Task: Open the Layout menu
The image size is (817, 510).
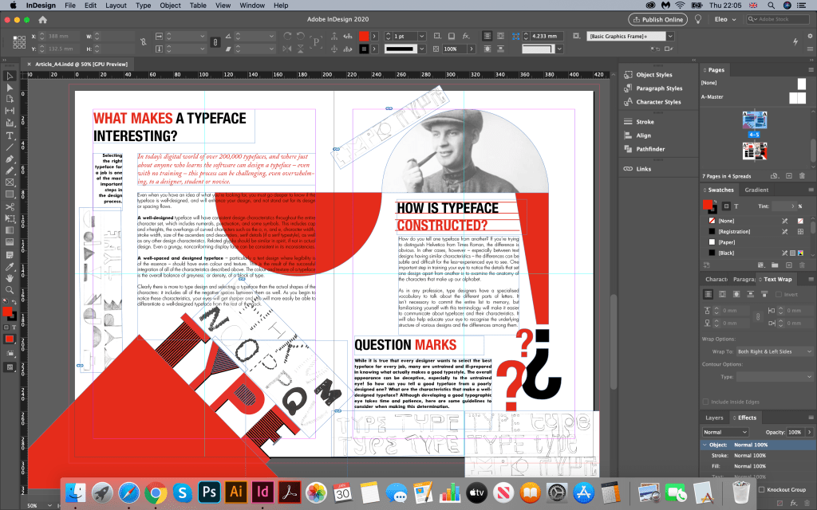Action: click(x=116, y=5)
